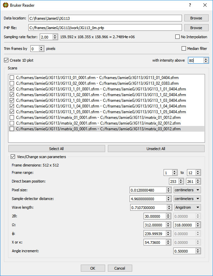Uncheck the Create 1D plot option
This screenshot has width=213, height=276.
(6, 60)
